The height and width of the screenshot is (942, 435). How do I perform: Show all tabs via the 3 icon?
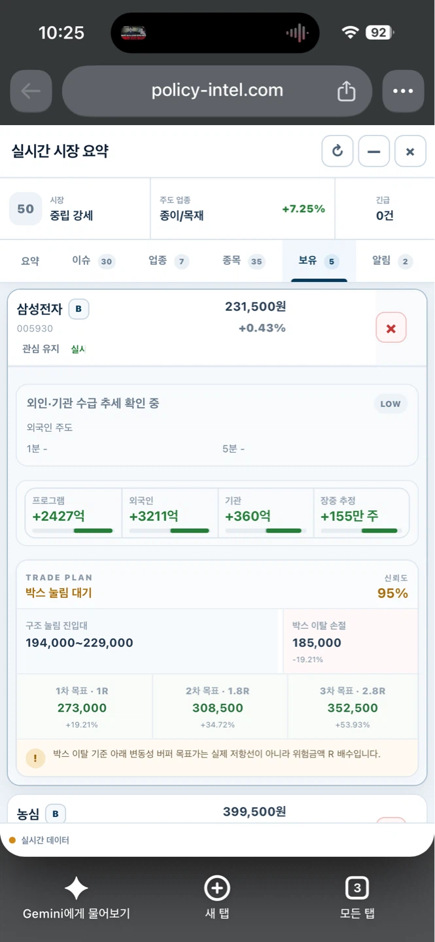click(357, 888)
